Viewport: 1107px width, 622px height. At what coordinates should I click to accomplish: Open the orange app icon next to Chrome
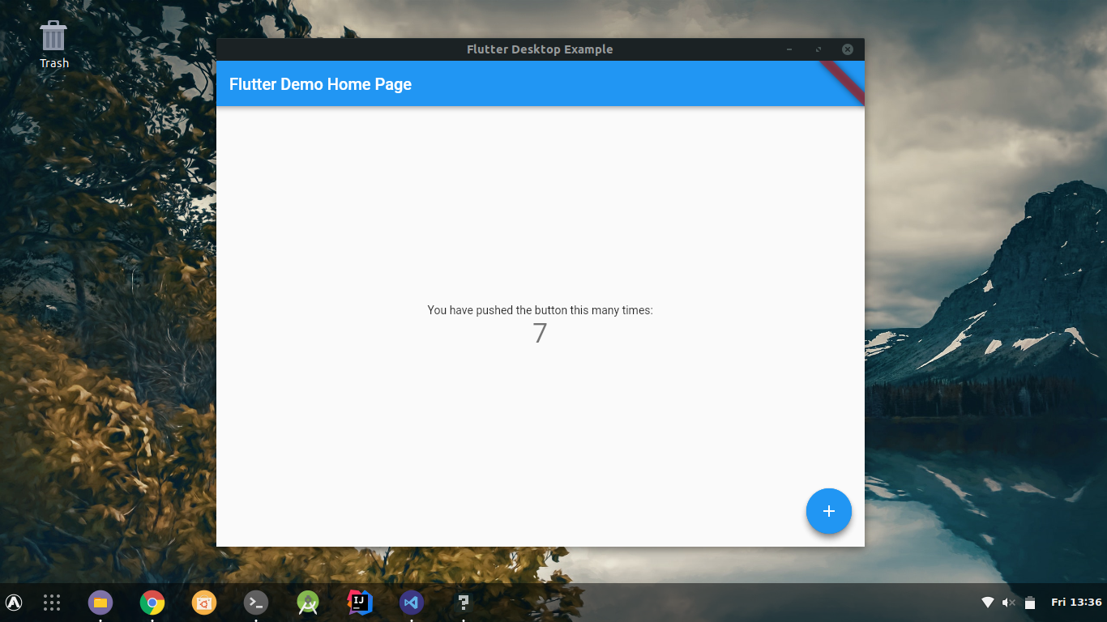(204, 603)
